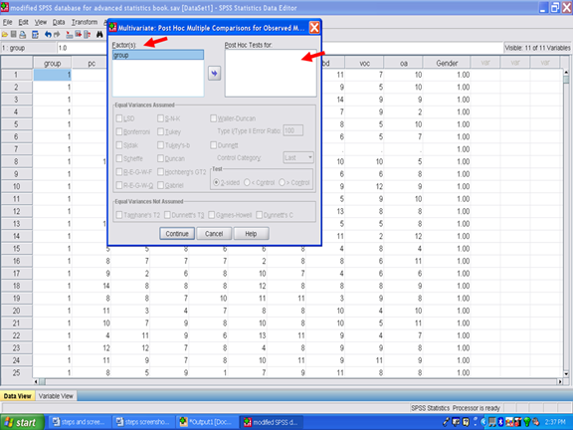Image resolution: width=573 pixels, height=430 pixels.
Task: Enable the S-N-K checkbox
Action: (160, 118)
